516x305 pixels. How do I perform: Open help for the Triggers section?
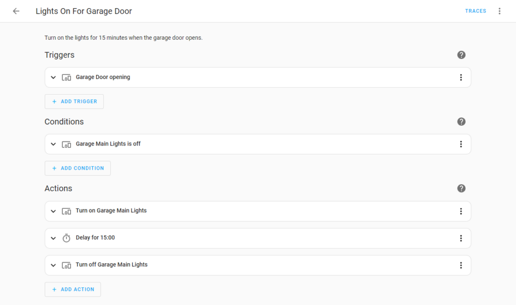click(x=461, y=55)
